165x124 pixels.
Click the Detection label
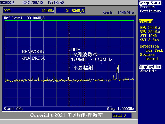(150, 46)
